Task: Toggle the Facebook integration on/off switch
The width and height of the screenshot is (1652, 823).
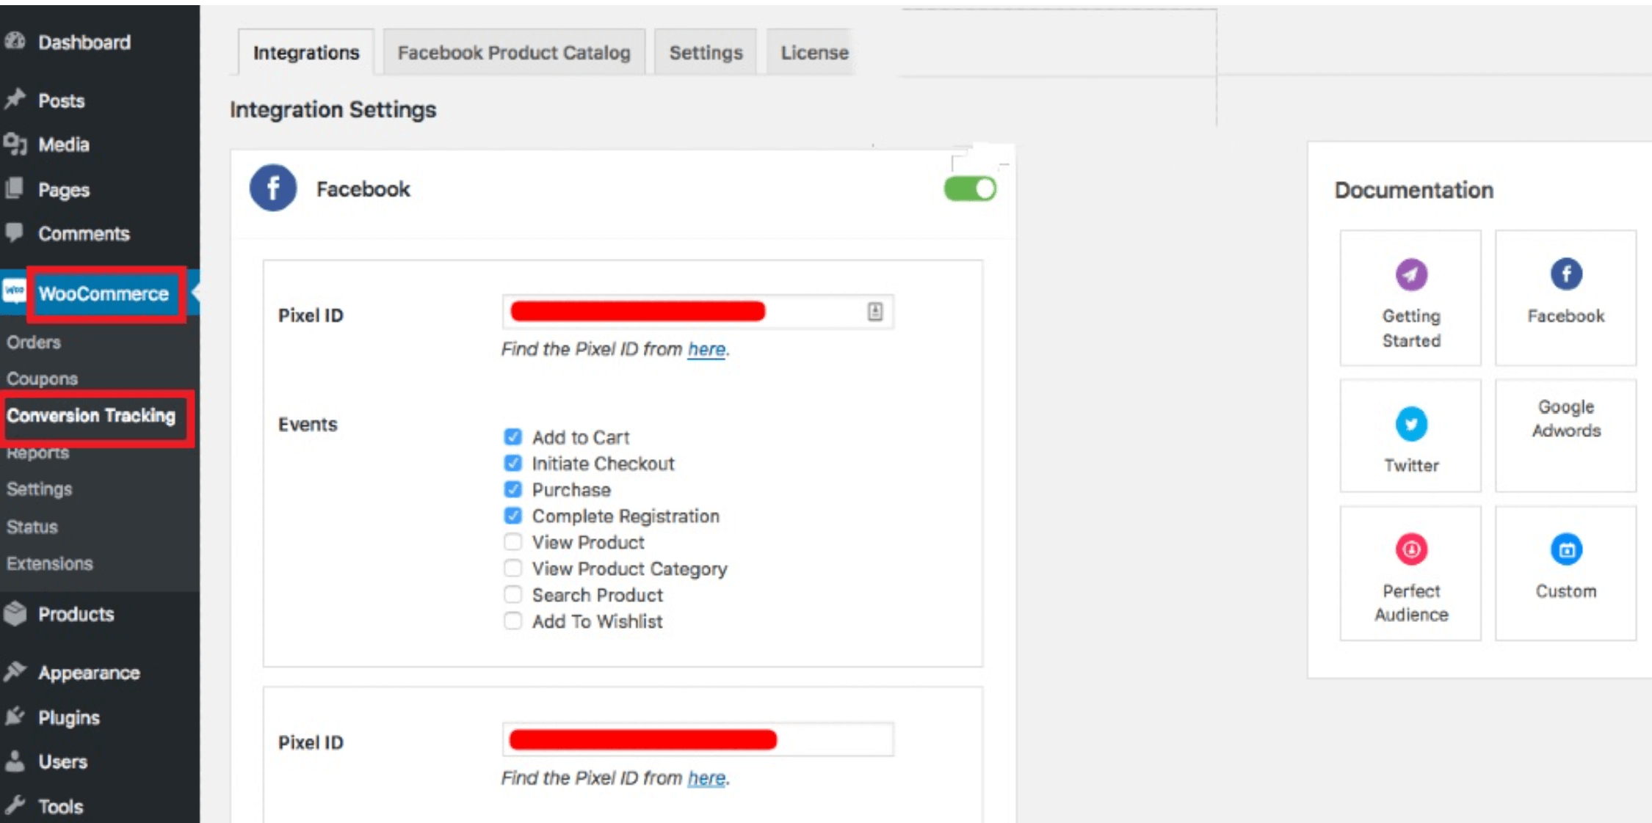Action: (971, 189)
